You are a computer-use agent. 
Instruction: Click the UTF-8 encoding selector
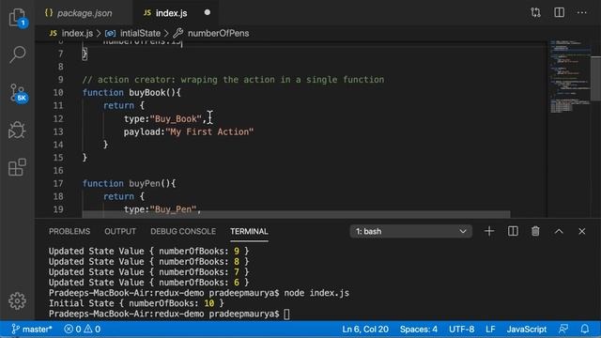(x=461, y=330)
